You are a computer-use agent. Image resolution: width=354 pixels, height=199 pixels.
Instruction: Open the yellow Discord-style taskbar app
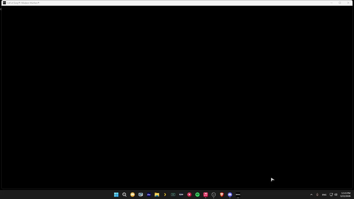pyautogui.click(x=132, y=195)
